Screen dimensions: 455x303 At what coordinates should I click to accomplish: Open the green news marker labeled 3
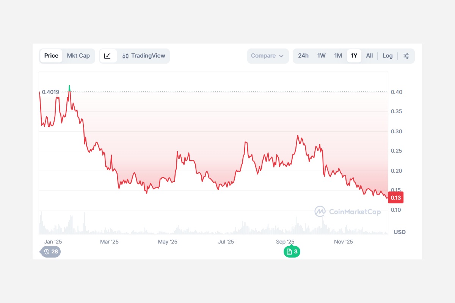pos(292,251)
